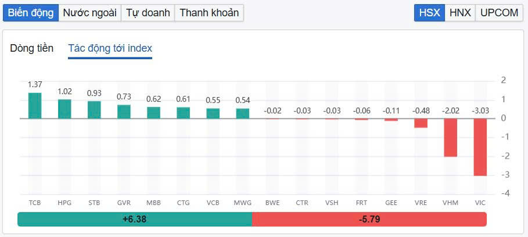The width and height of the screenshot is (528, 237).
Task: Open the Dòng tiền sub-tab
Action: (x=32, y=48)
